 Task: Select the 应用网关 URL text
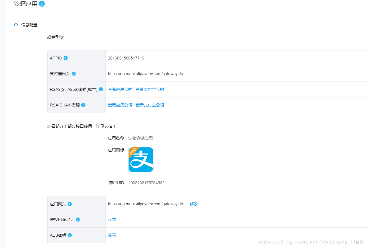(145, 204)
